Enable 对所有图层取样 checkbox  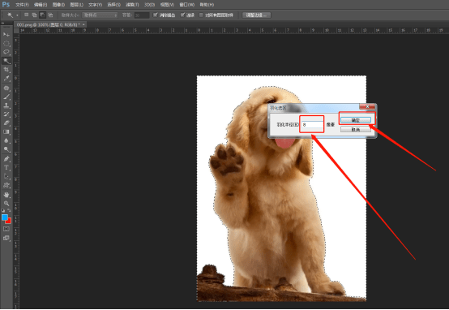[x=201, y=15]
